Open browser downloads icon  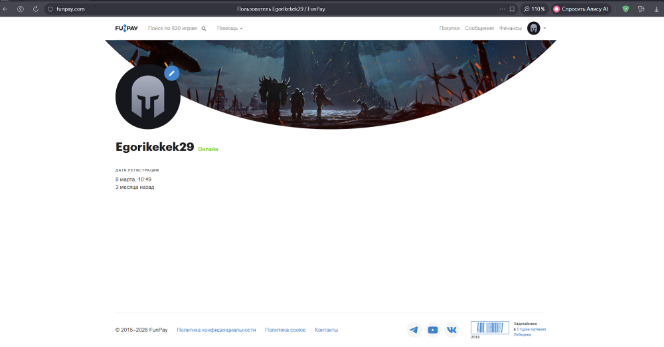(x=657, y=9)
